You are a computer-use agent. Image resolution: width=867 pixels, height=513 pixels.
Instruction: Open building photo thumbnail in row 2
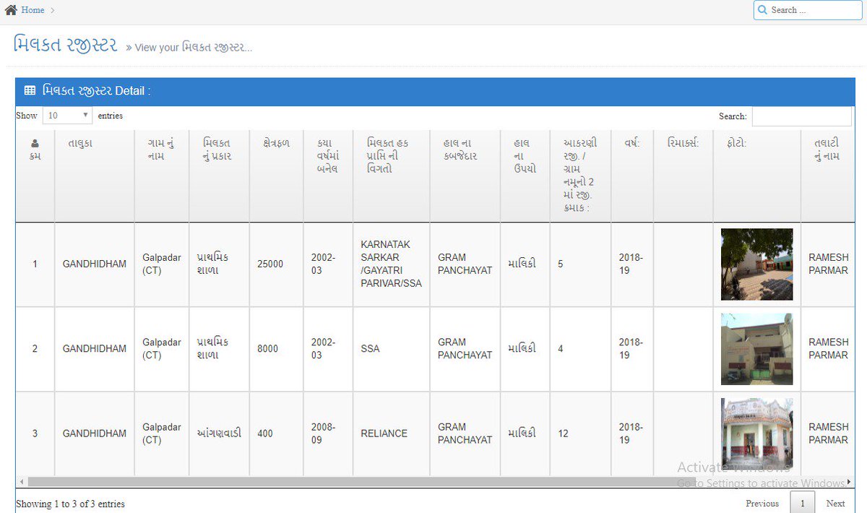pos(756,349)
